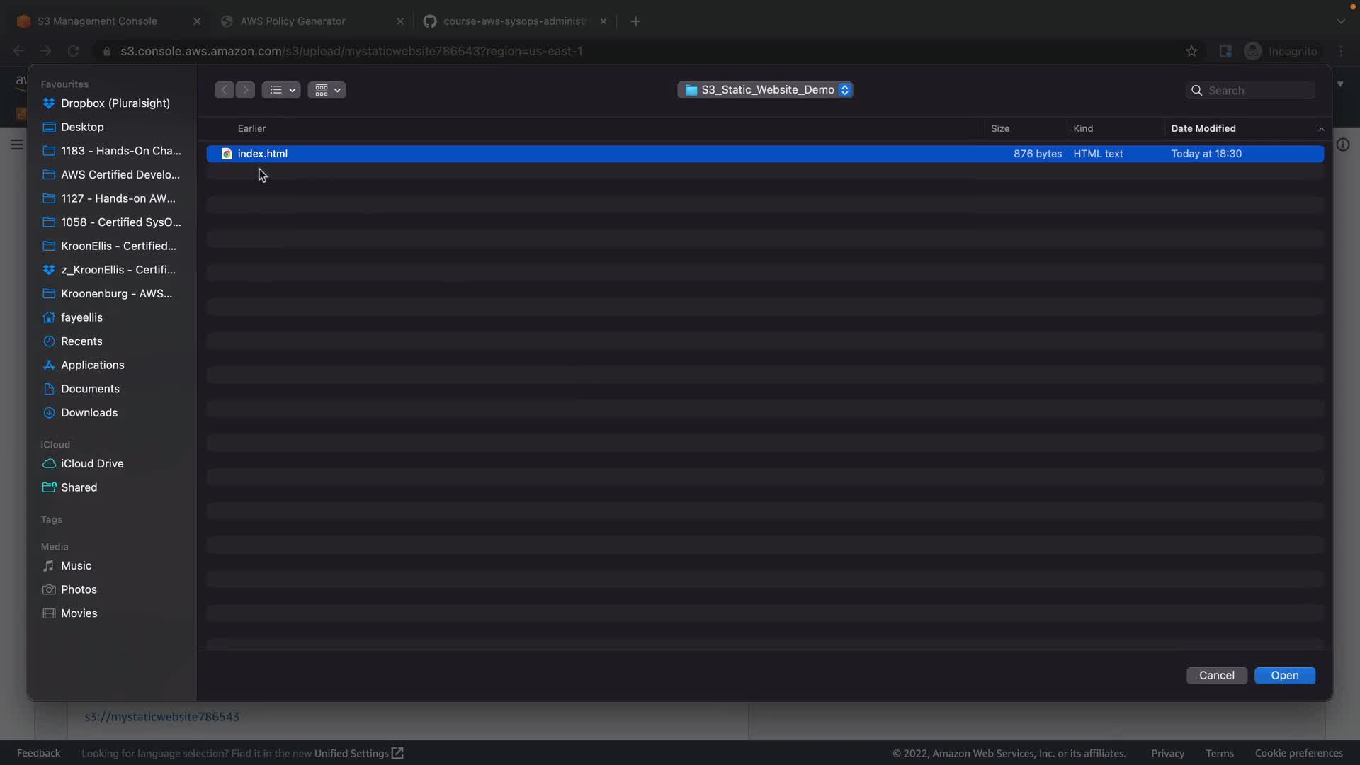Screen dimensions: 1360x765
Task: Click the fayeellis home folder
Action: (x=81, y=317)
